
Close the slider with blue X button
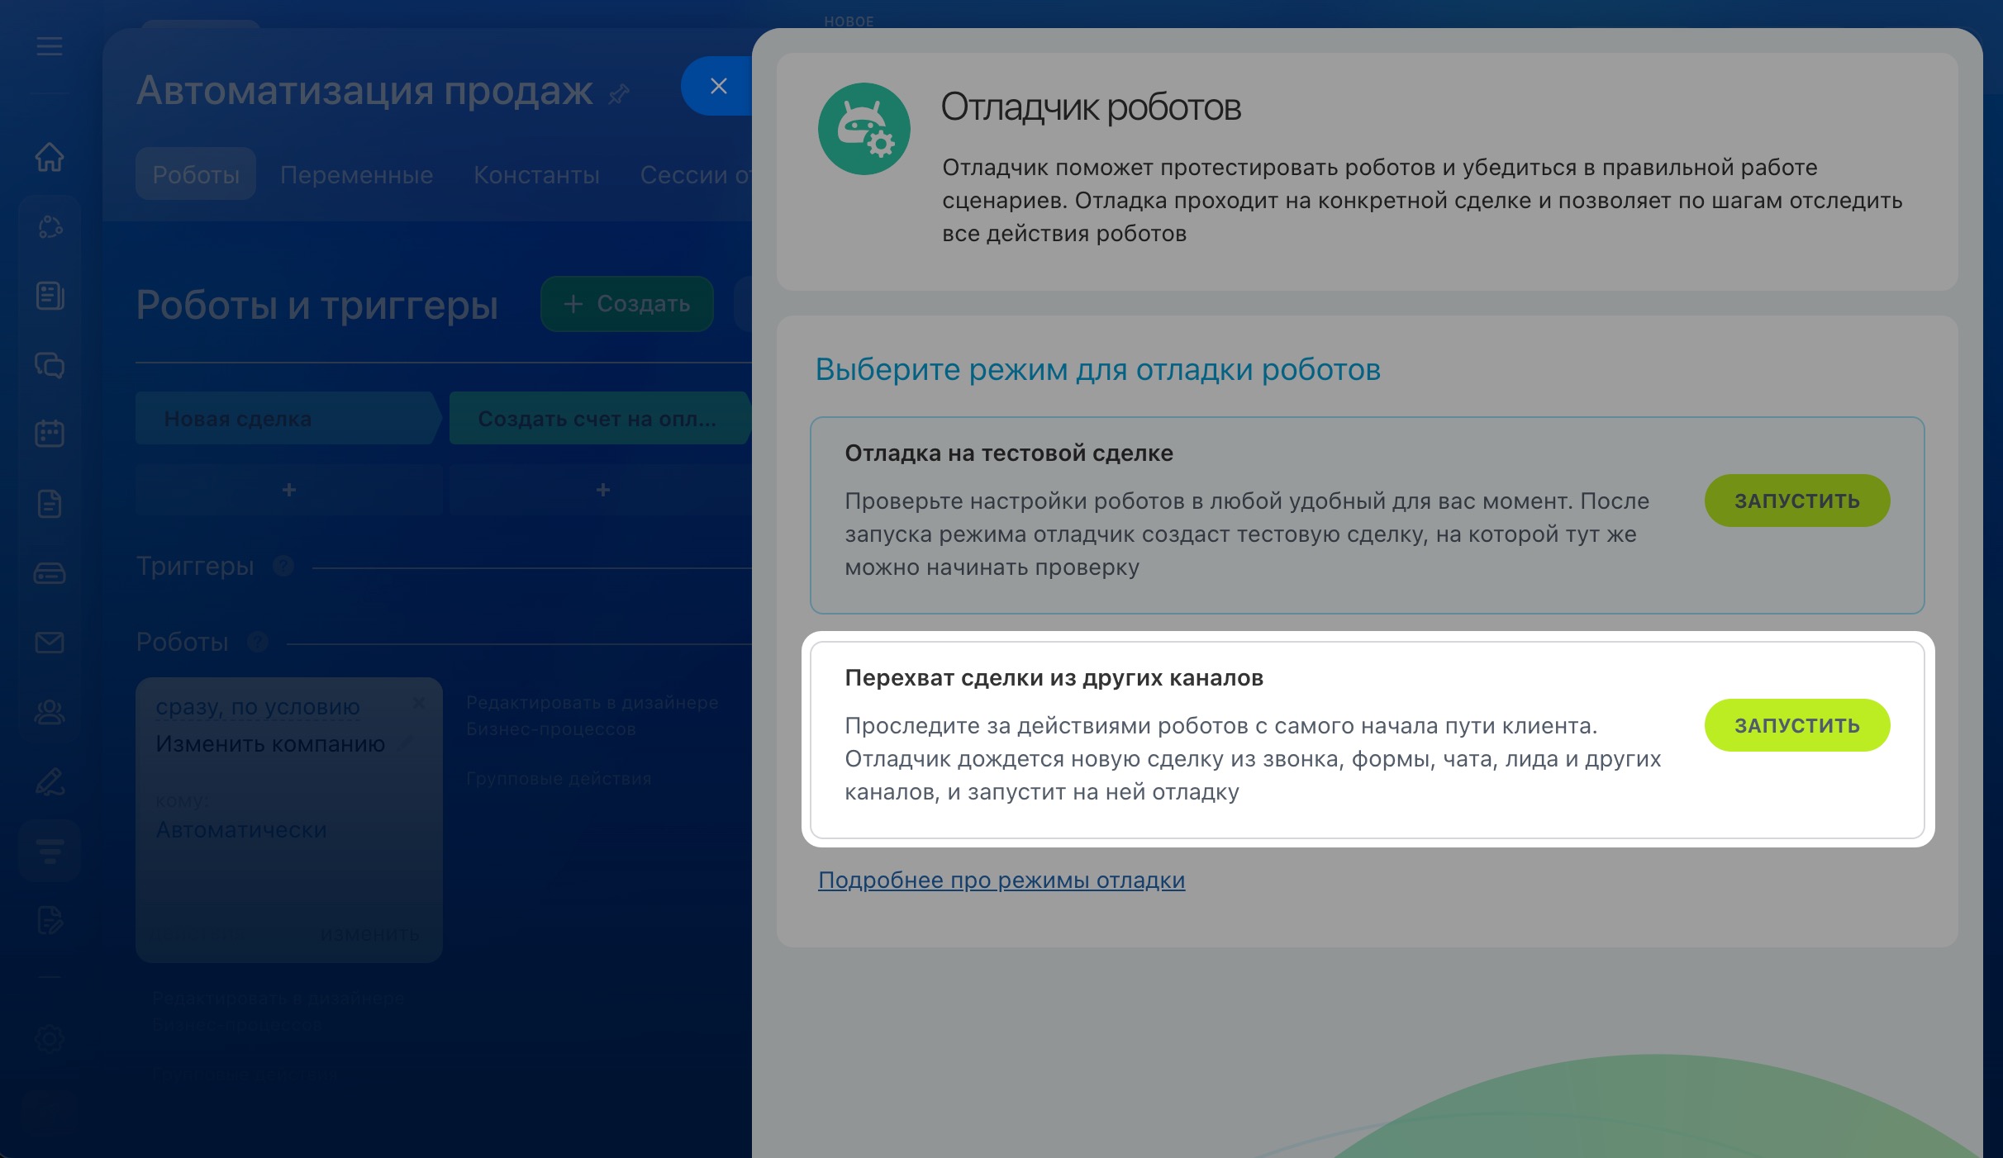click(x=717, y=86)
